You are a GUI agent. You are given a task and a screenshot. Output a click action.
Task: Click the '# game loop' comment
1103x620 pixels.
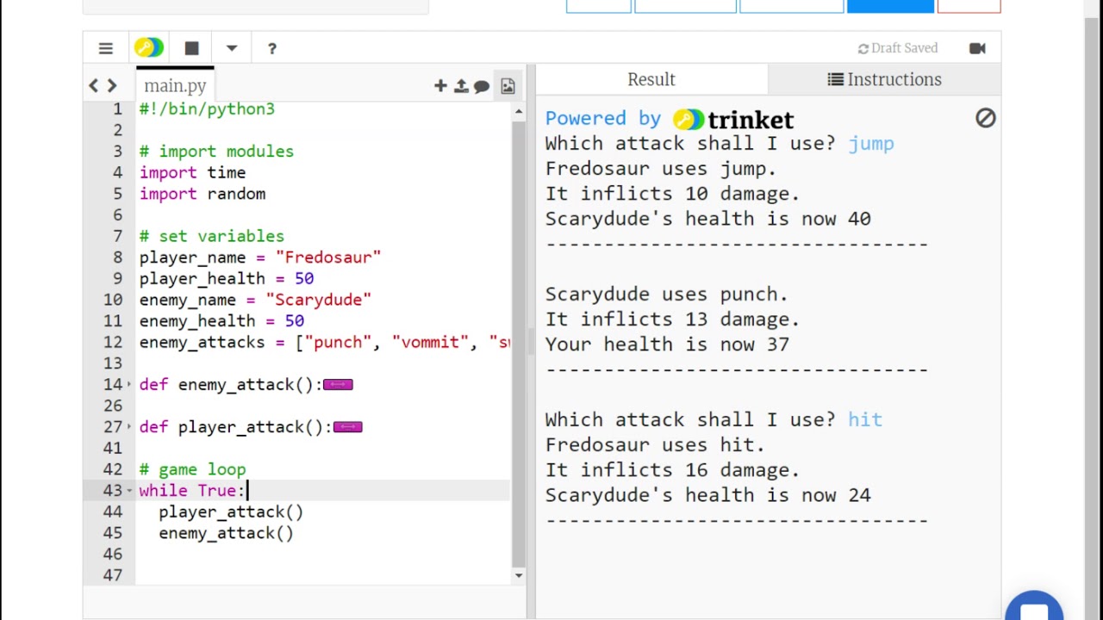click(192, 469)
